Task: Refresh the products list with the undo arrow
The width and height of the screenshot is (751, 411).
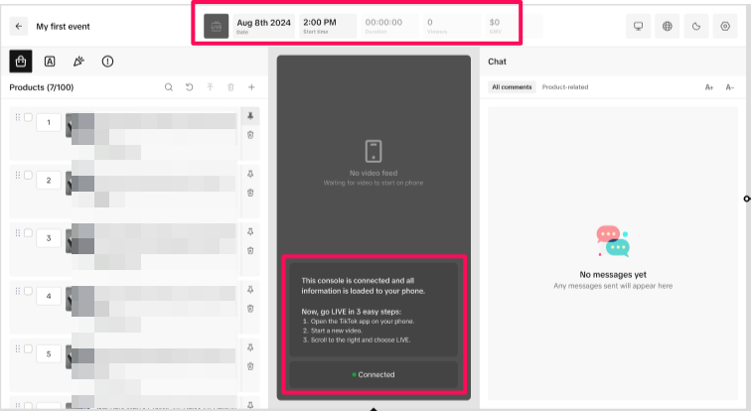Action: [x=190, y=87]
